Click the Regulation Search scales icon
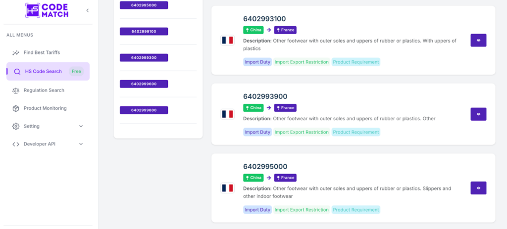 [x=16, y=91]
